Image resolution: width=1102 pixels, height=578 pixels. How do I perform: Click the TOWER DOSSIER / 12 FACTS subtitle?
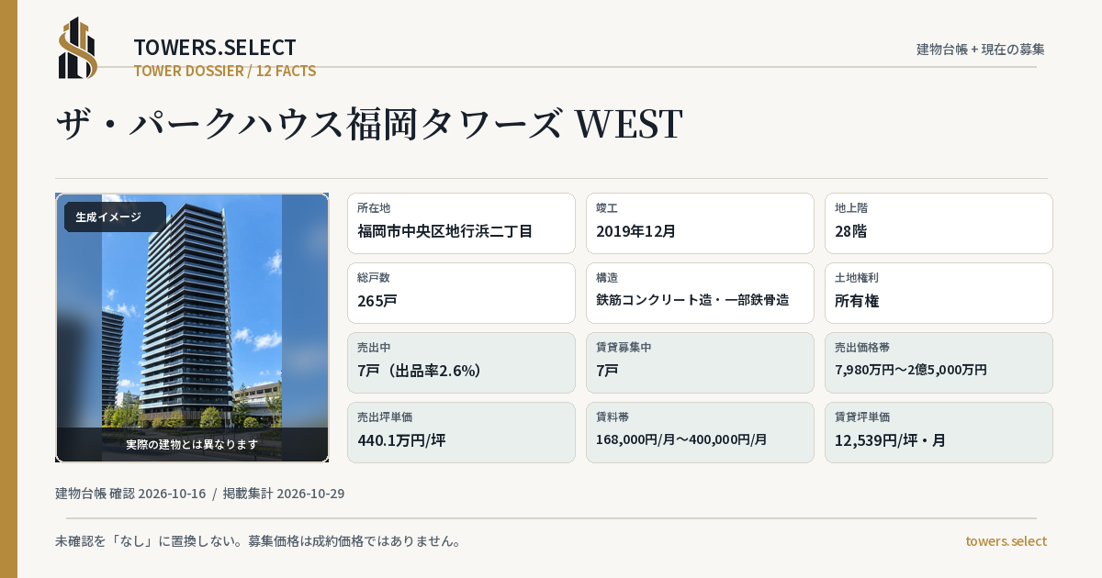pyautogui.click(x=225, y=71)
